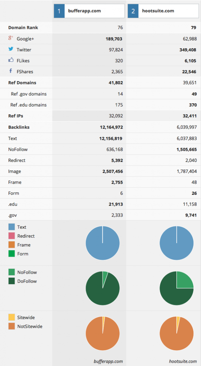Click the Redirect legend color swatch
Image resolution: width=201 pixels, height=366 pixels.
12,236
